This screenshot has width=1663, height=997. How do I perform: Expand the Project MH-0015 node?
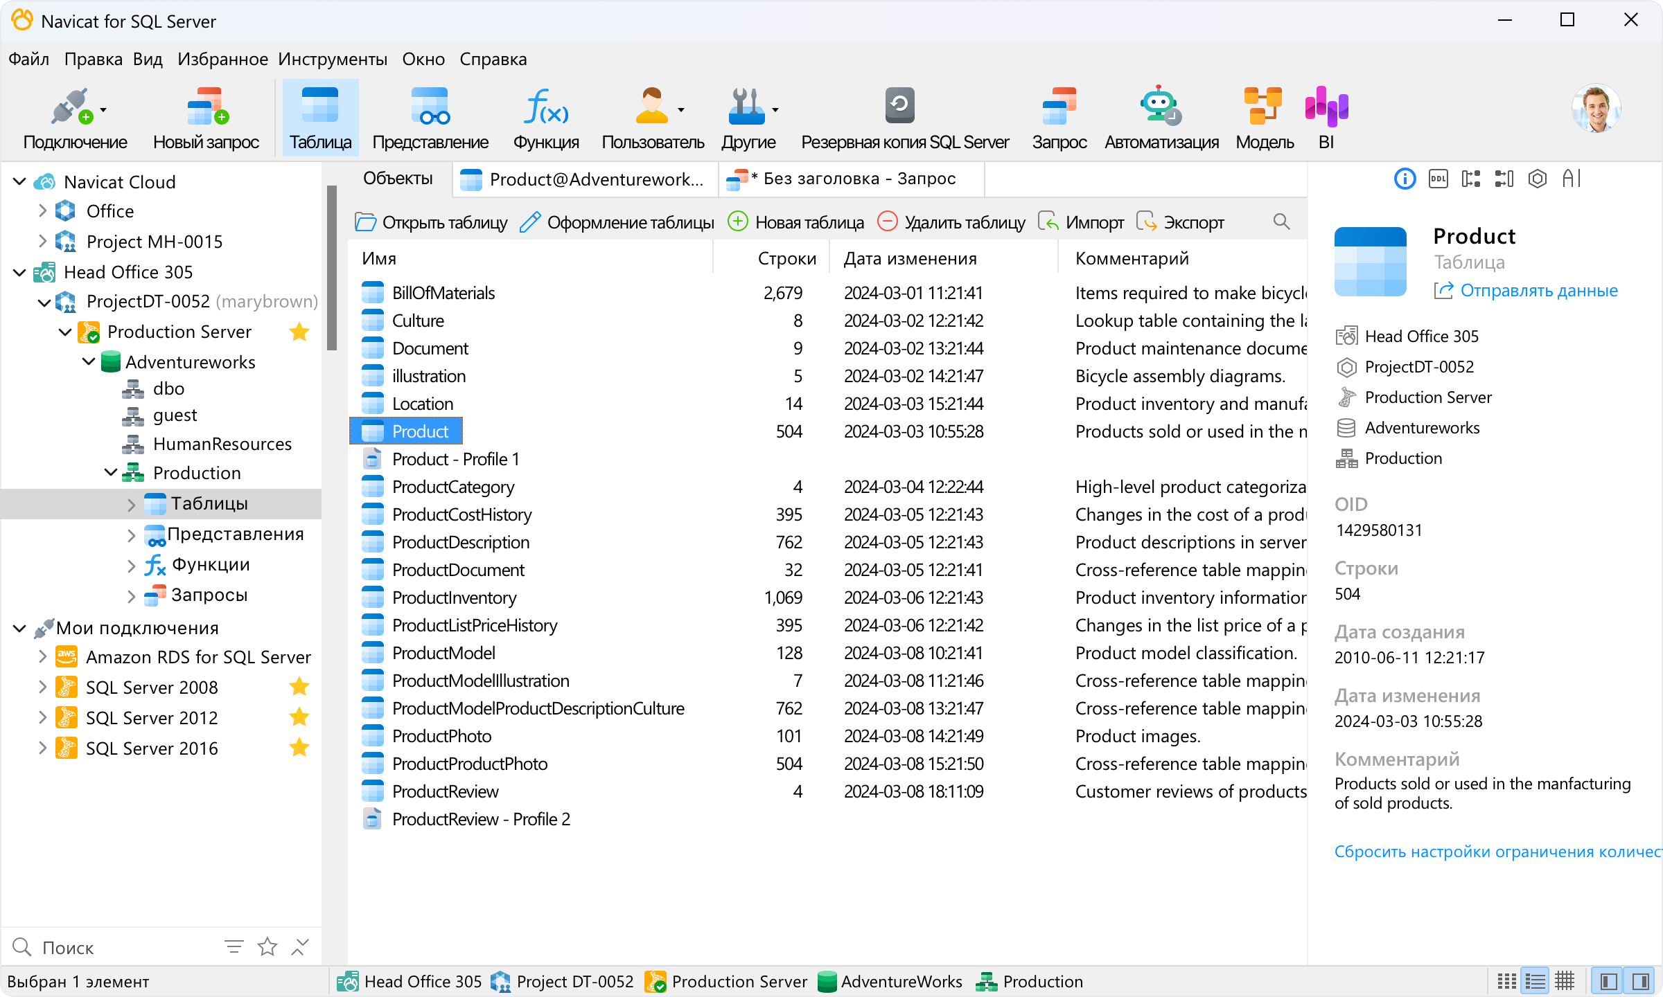(42, 241)
